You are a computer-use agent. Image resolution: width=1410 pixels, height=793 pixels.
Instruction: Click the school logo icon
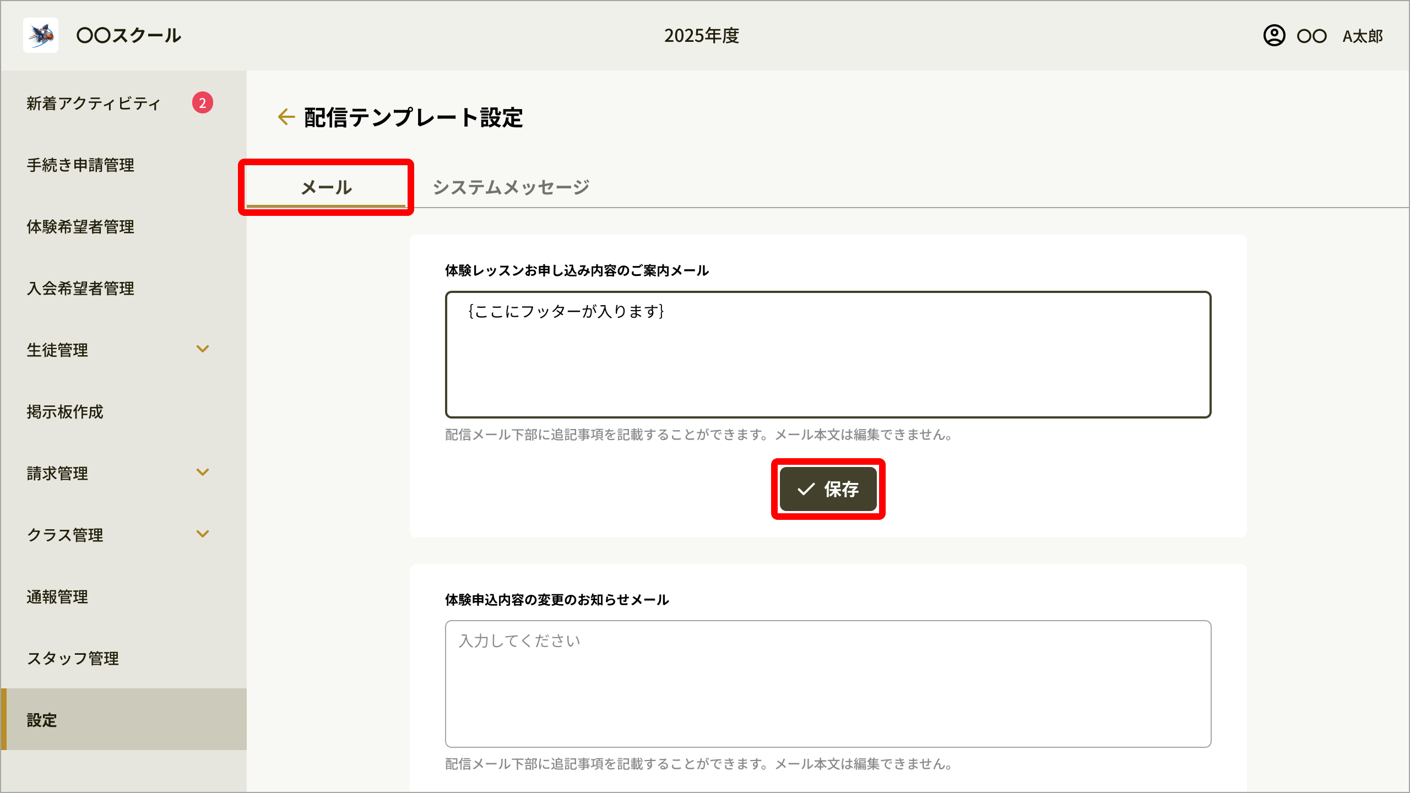(41, 35)
